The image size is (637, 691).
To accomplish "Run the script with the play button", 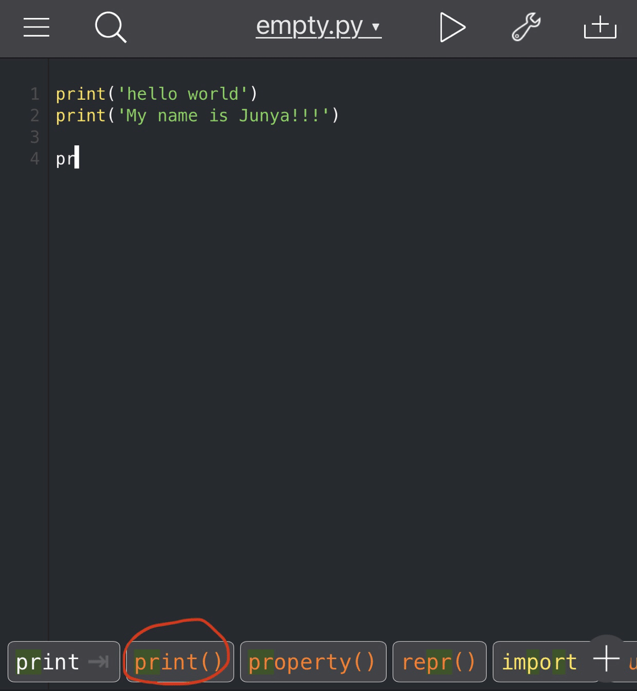I will click(x=453, y=27).
